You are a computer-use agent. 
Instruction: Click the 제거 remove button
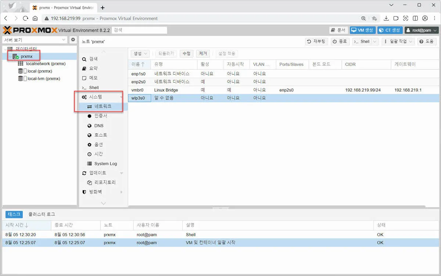[203, 54]
